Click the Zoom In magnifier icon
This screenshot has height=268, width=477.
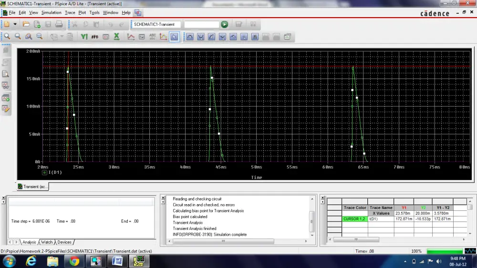pos(7,37)
